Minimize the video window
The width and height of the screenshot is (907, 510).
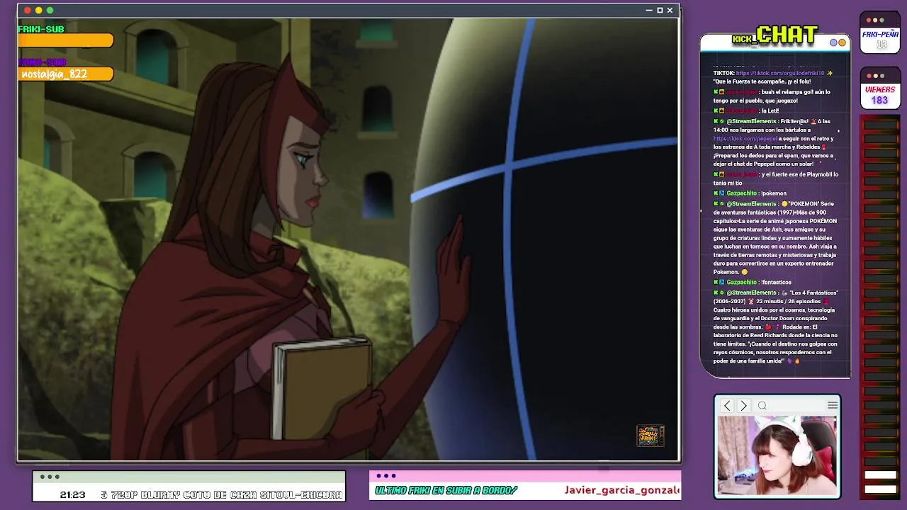(x=649, y=11)
